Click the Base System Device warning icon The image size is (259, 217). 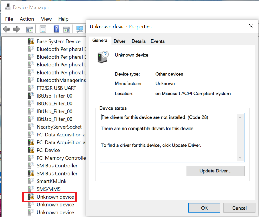[x=31, y=41]
